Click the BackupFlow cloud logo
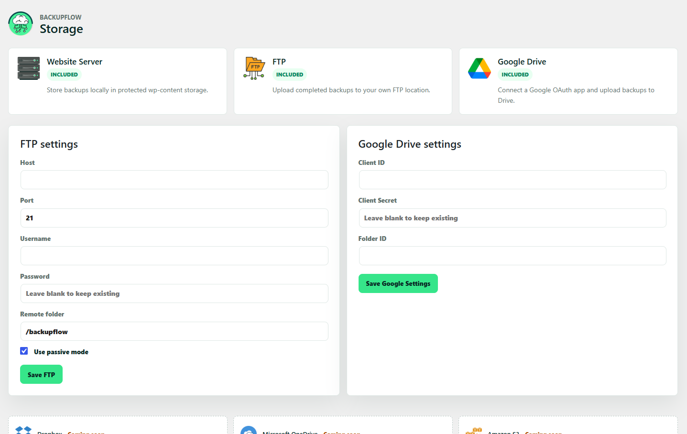Viewport: 687px width, 434px height. (21, 23)
